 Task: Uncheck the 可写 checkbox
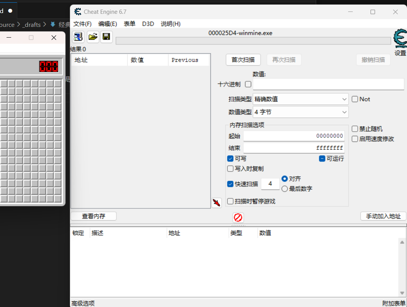pos(230,158)
